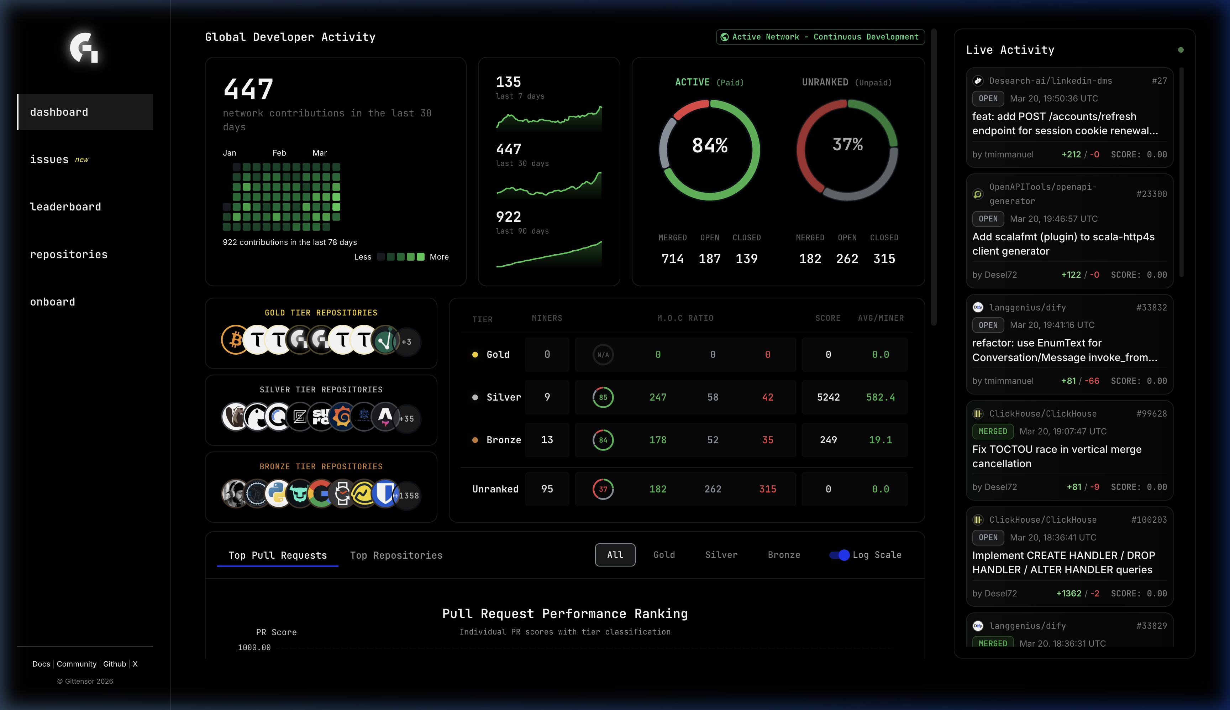Image resolution: width=1230 pixels, height=710 pixels.
Task: Click the darkest Less legend swatch
Action: (x=381, y=257)
